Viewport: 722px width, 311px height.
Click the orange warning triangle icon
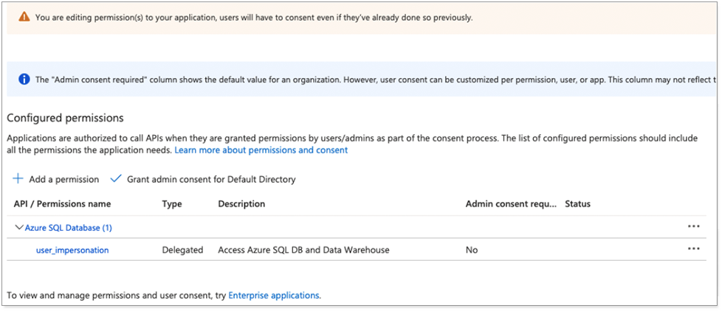[24, 17]
